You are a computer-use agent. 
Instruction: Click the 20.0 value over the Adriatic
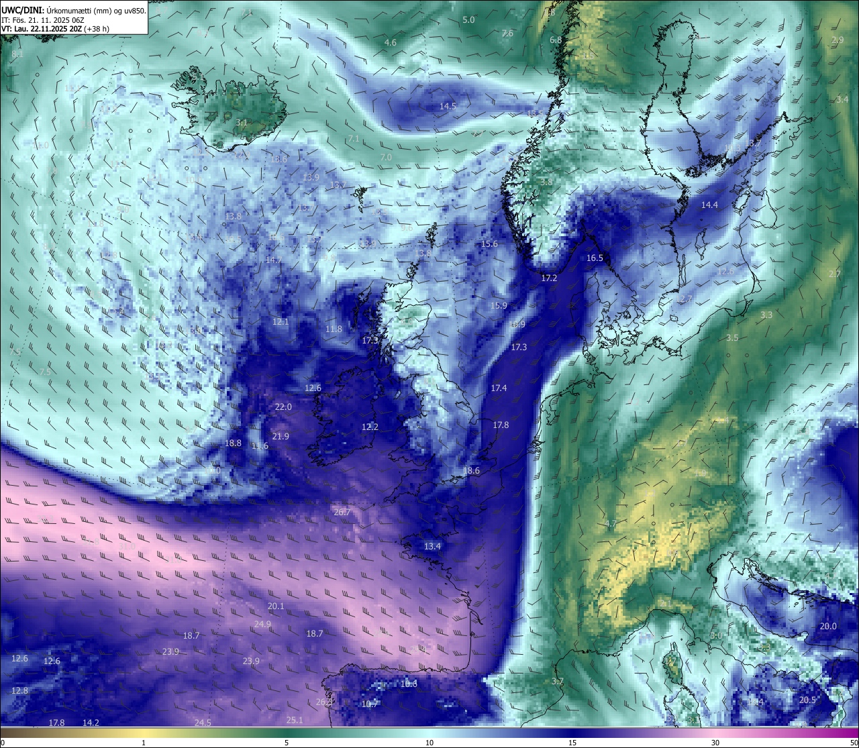coord(828,627)
